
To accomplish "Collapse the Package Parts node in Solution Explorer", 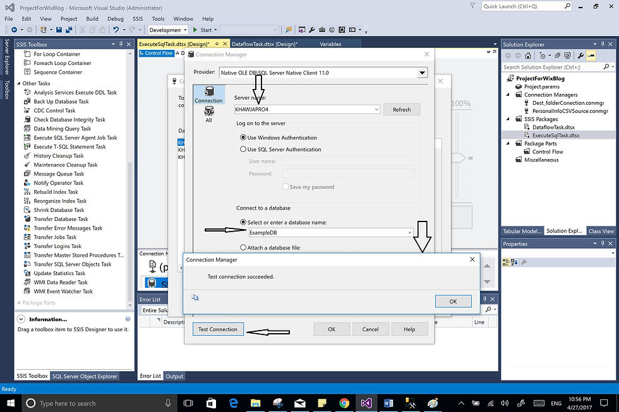I will [508, 143].
